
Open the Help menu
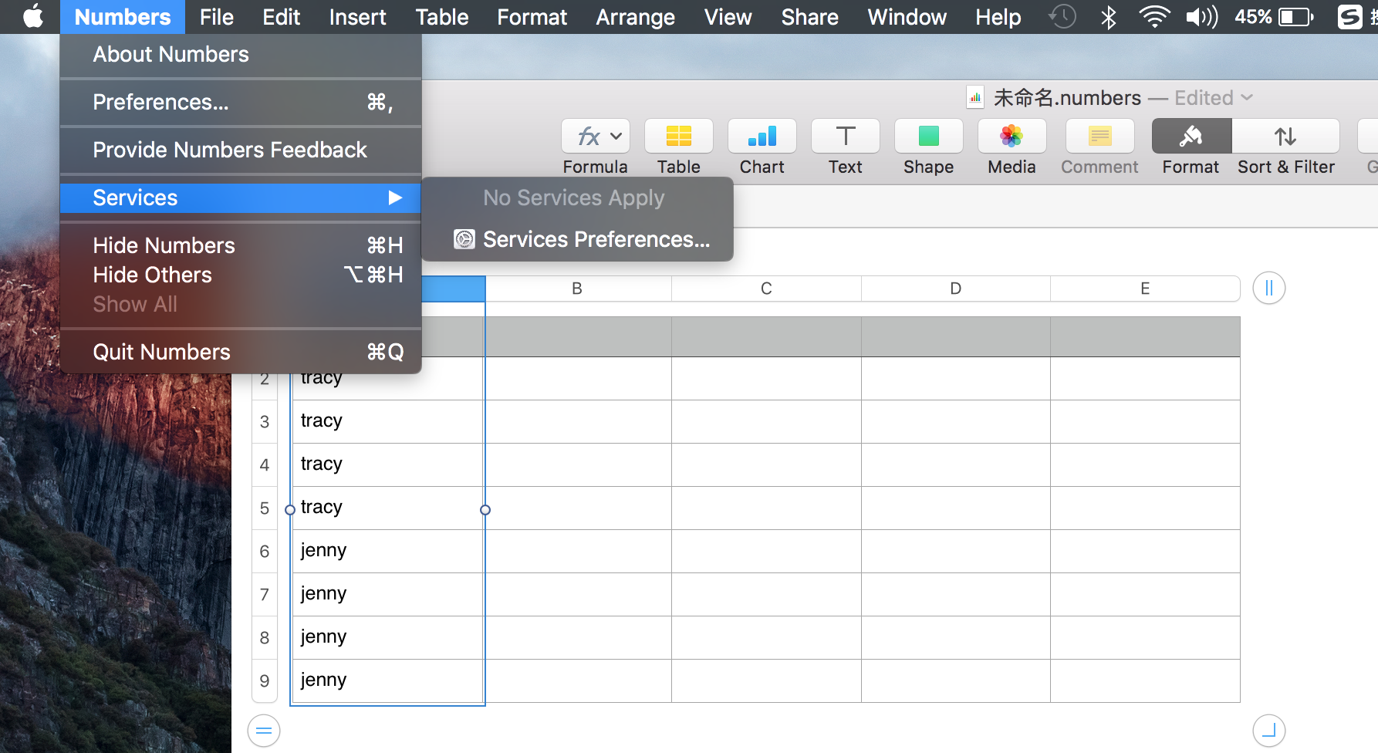tap(998, 16)
